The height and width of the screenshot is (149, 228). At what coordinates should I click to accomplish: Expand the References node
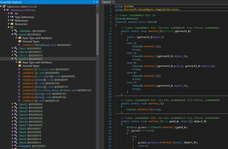[8, 21]
